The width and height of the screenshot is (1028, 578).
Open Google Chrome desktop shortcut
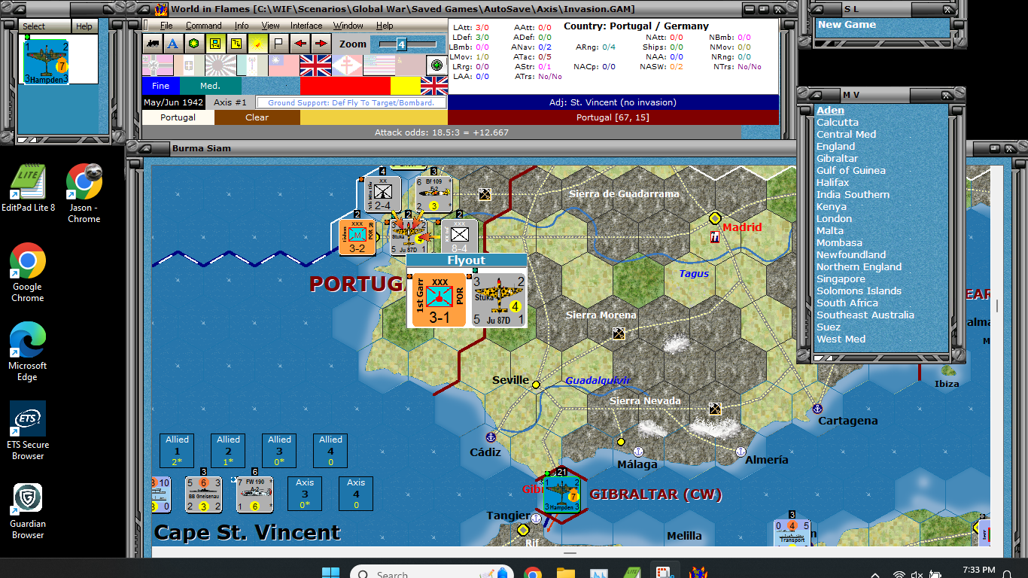[x=28, y=272]
